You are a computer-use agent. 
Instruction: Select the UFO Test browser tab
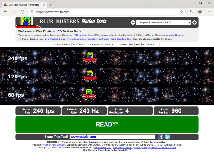click(x=23, y=4)
